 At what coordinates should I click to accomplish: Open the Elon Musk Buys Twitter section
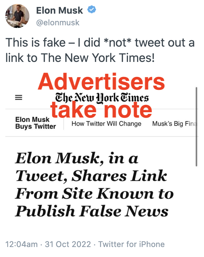coord(35,123)
